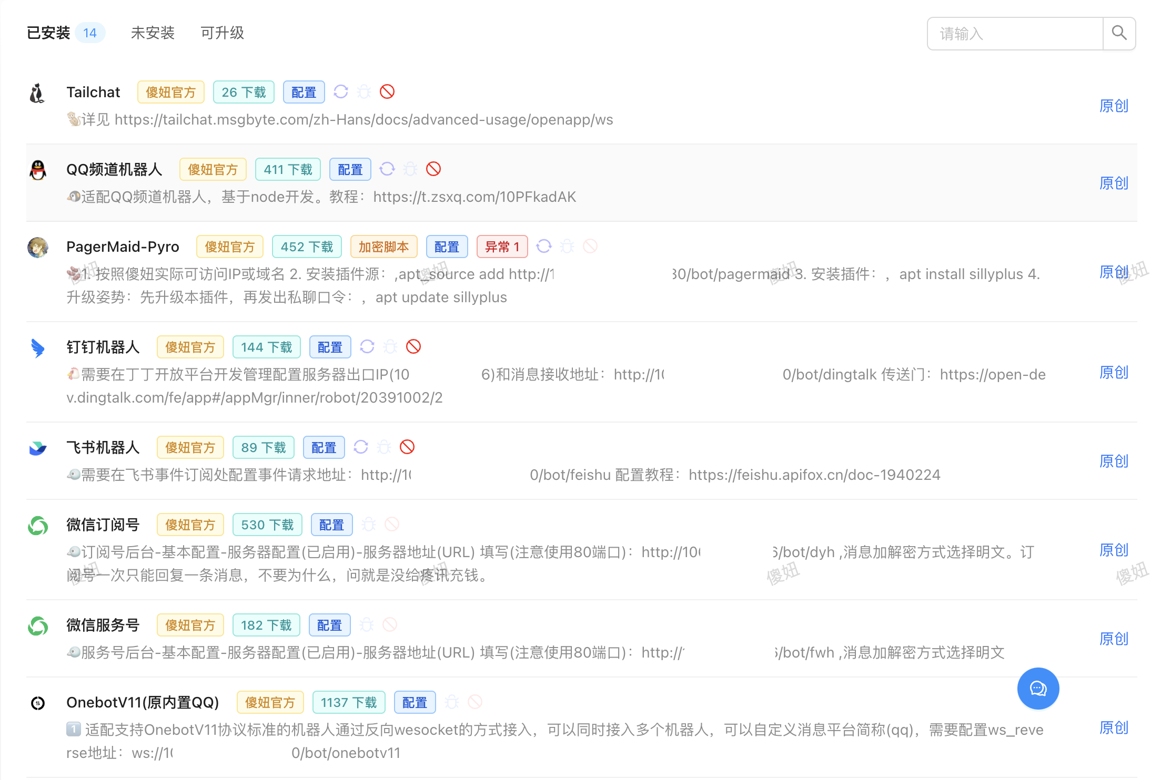Screen dimensions: 1151x780
Task: Disable the Tailchat plugin via red ban icon
Action: tap(387, 92)
